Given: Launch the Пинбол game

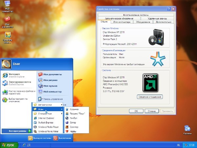Looking at the screenshot, I should [77, 118].
